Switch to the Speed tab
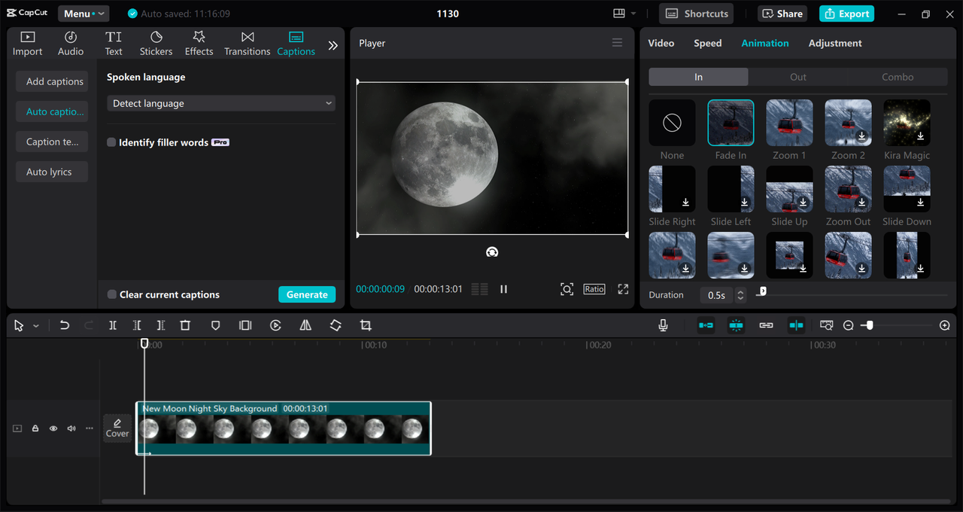963x512 pixels. point(707,43)
